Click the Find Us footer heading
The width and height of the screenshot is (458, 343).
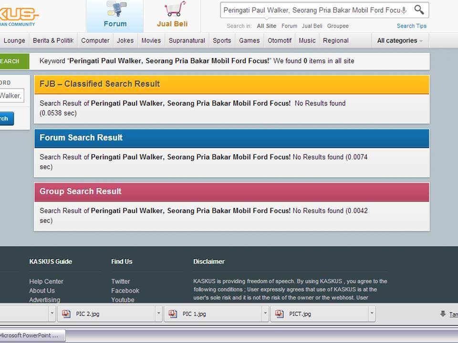click(x=122, y=262)
